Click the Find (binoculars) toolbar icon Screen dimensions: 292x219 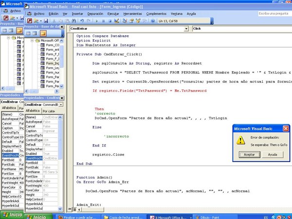[x=73, y=21]
